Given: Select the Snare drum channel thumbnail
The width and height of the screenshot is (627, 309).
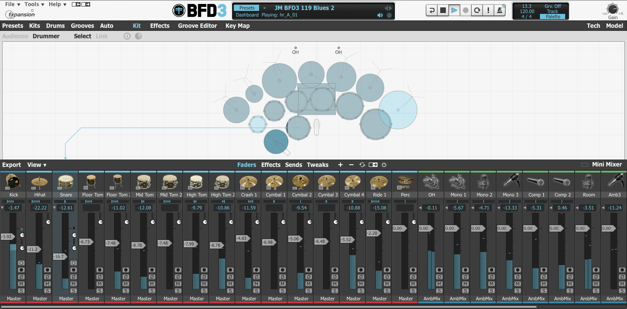Looking at the screenshot, I should [x=65, y=181].
